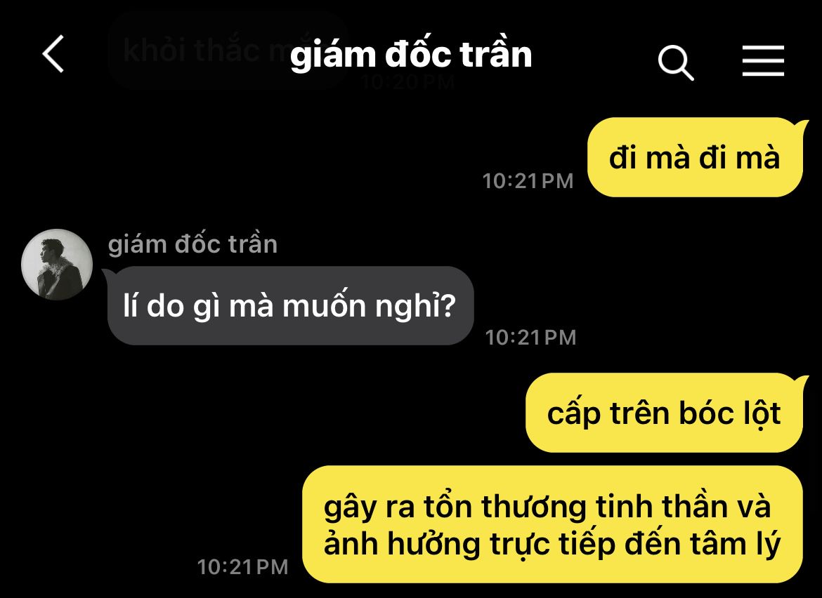Screen dimensions: 822x598
Task: Select the 'lí do gì mà muốn nghỉ?' message
Action: (x=290, y=306)
